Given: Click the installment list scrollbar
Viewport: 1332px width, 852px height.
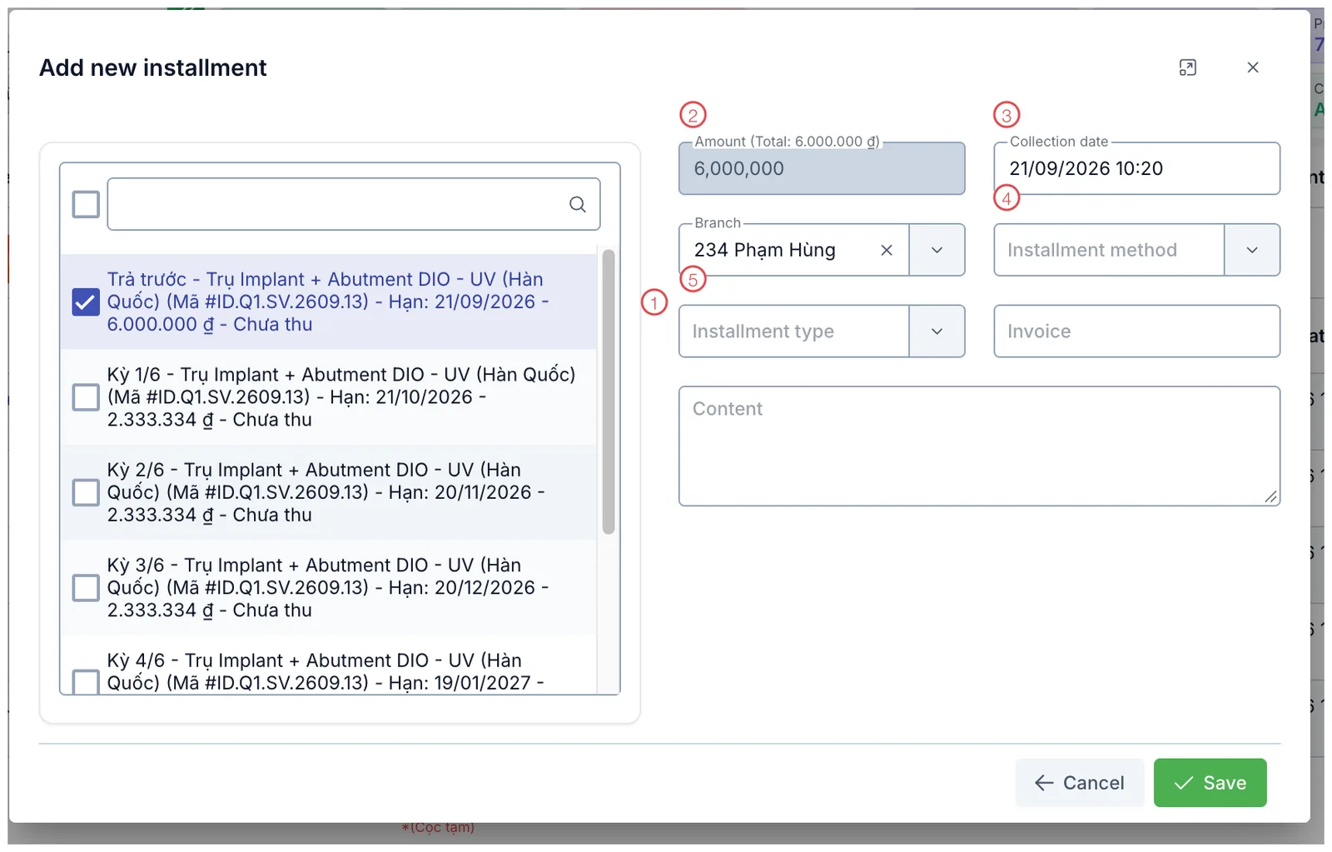Looking at the screenshot, I should (609, 391).
